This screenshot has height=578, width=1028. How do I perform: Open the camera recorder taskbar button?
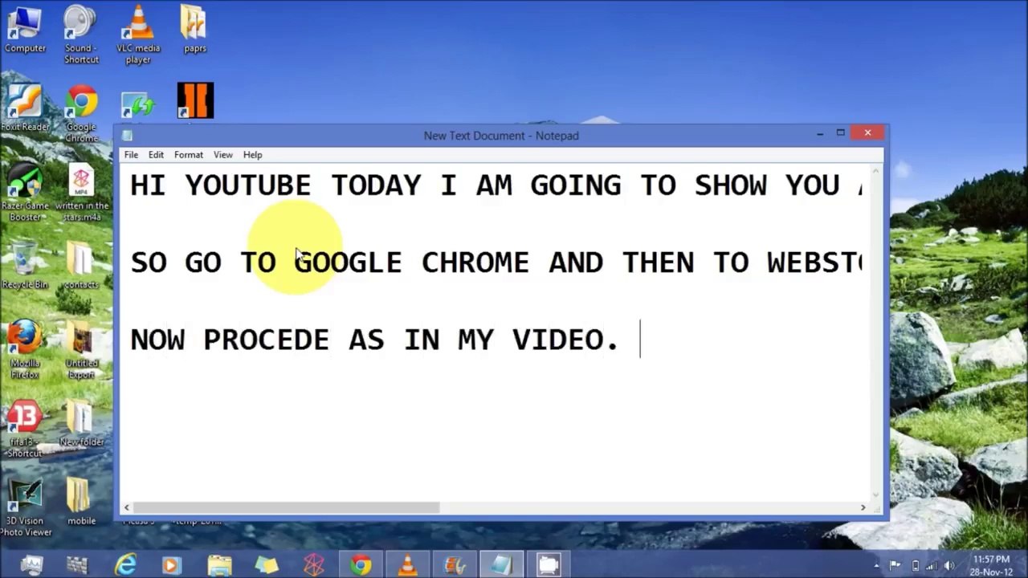(x=549, y=564)
